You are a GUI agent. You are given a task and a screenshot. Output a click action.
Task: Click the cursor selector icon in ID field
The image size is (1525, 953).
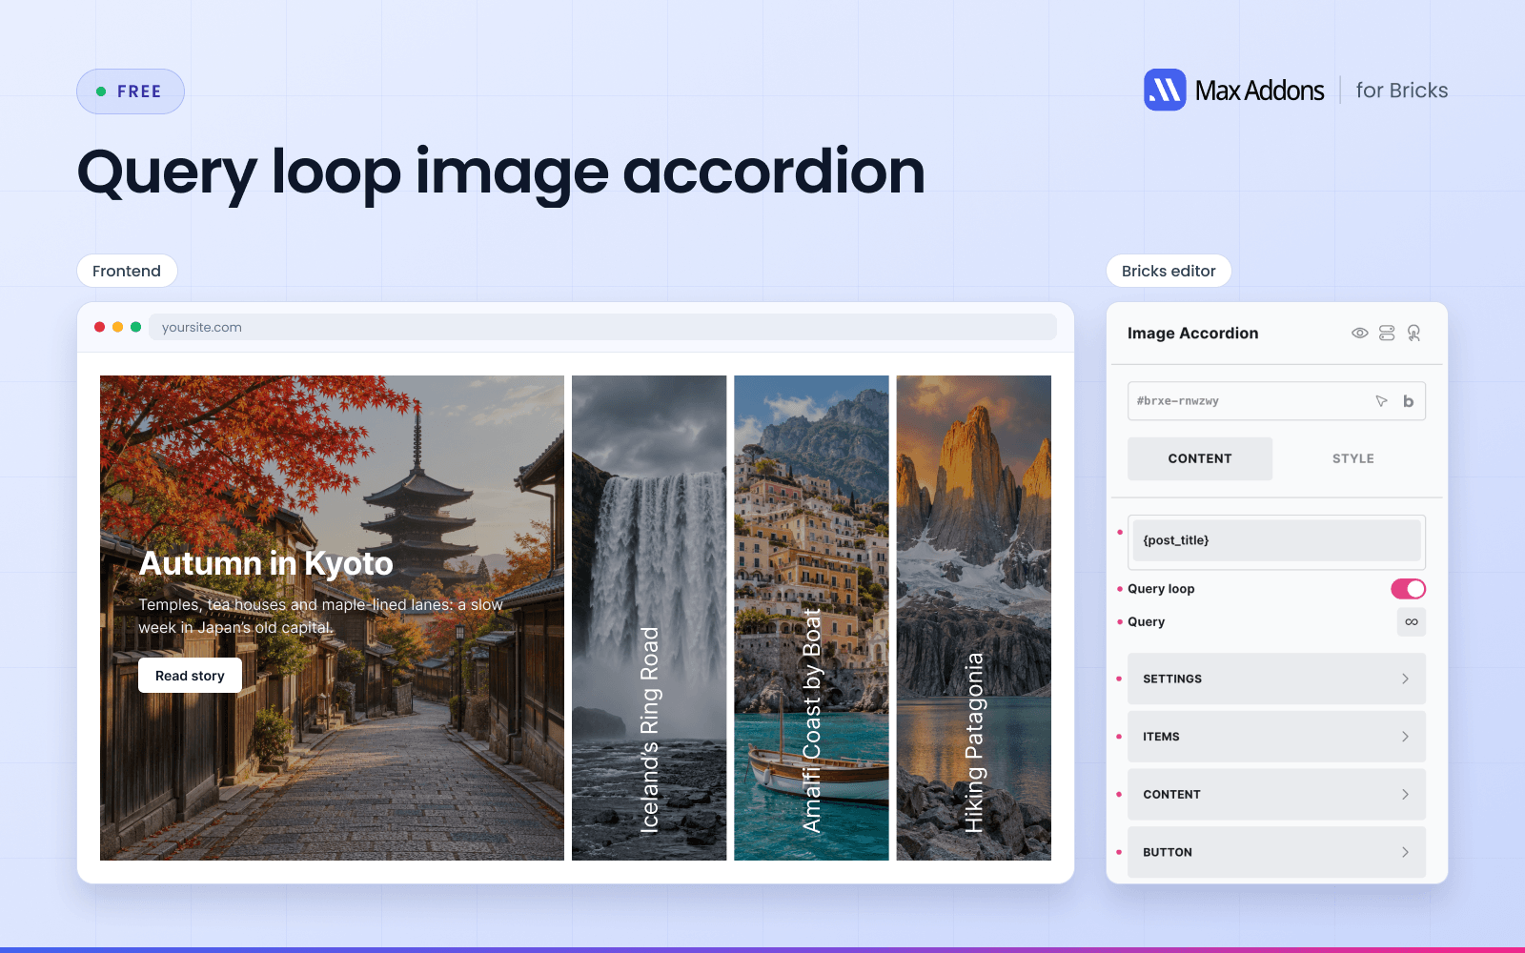(x=1381, y=401)
